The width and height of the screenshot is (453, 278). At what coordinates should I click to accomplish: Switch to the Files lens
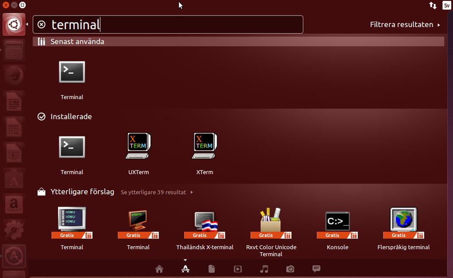(212, 269)
